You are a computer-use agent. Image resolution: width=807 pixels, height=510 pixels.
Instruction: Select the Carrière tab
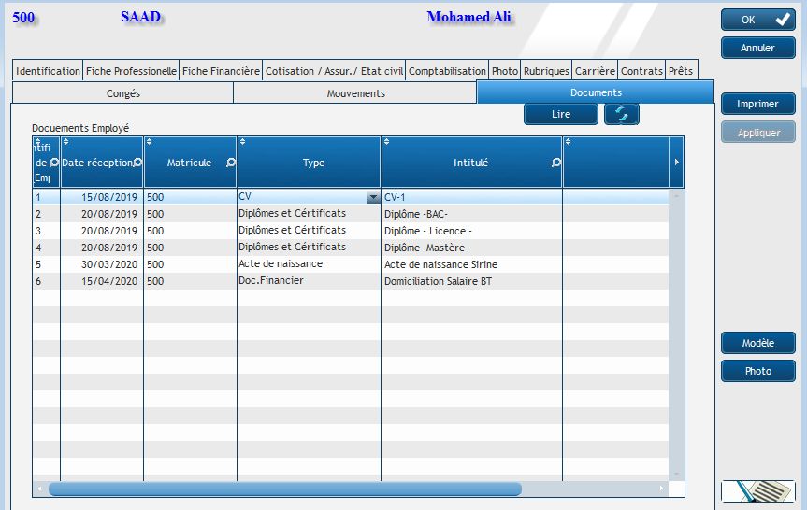click(x=595, y=71)
